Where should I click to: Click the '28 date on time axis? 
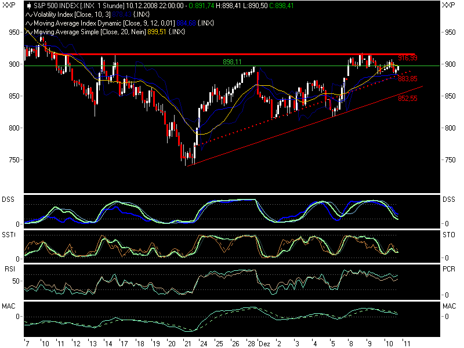[x=251, y=344]
